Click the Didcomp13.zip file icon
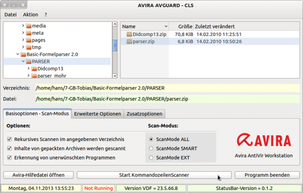303x193 pixels. coord(128,35)
